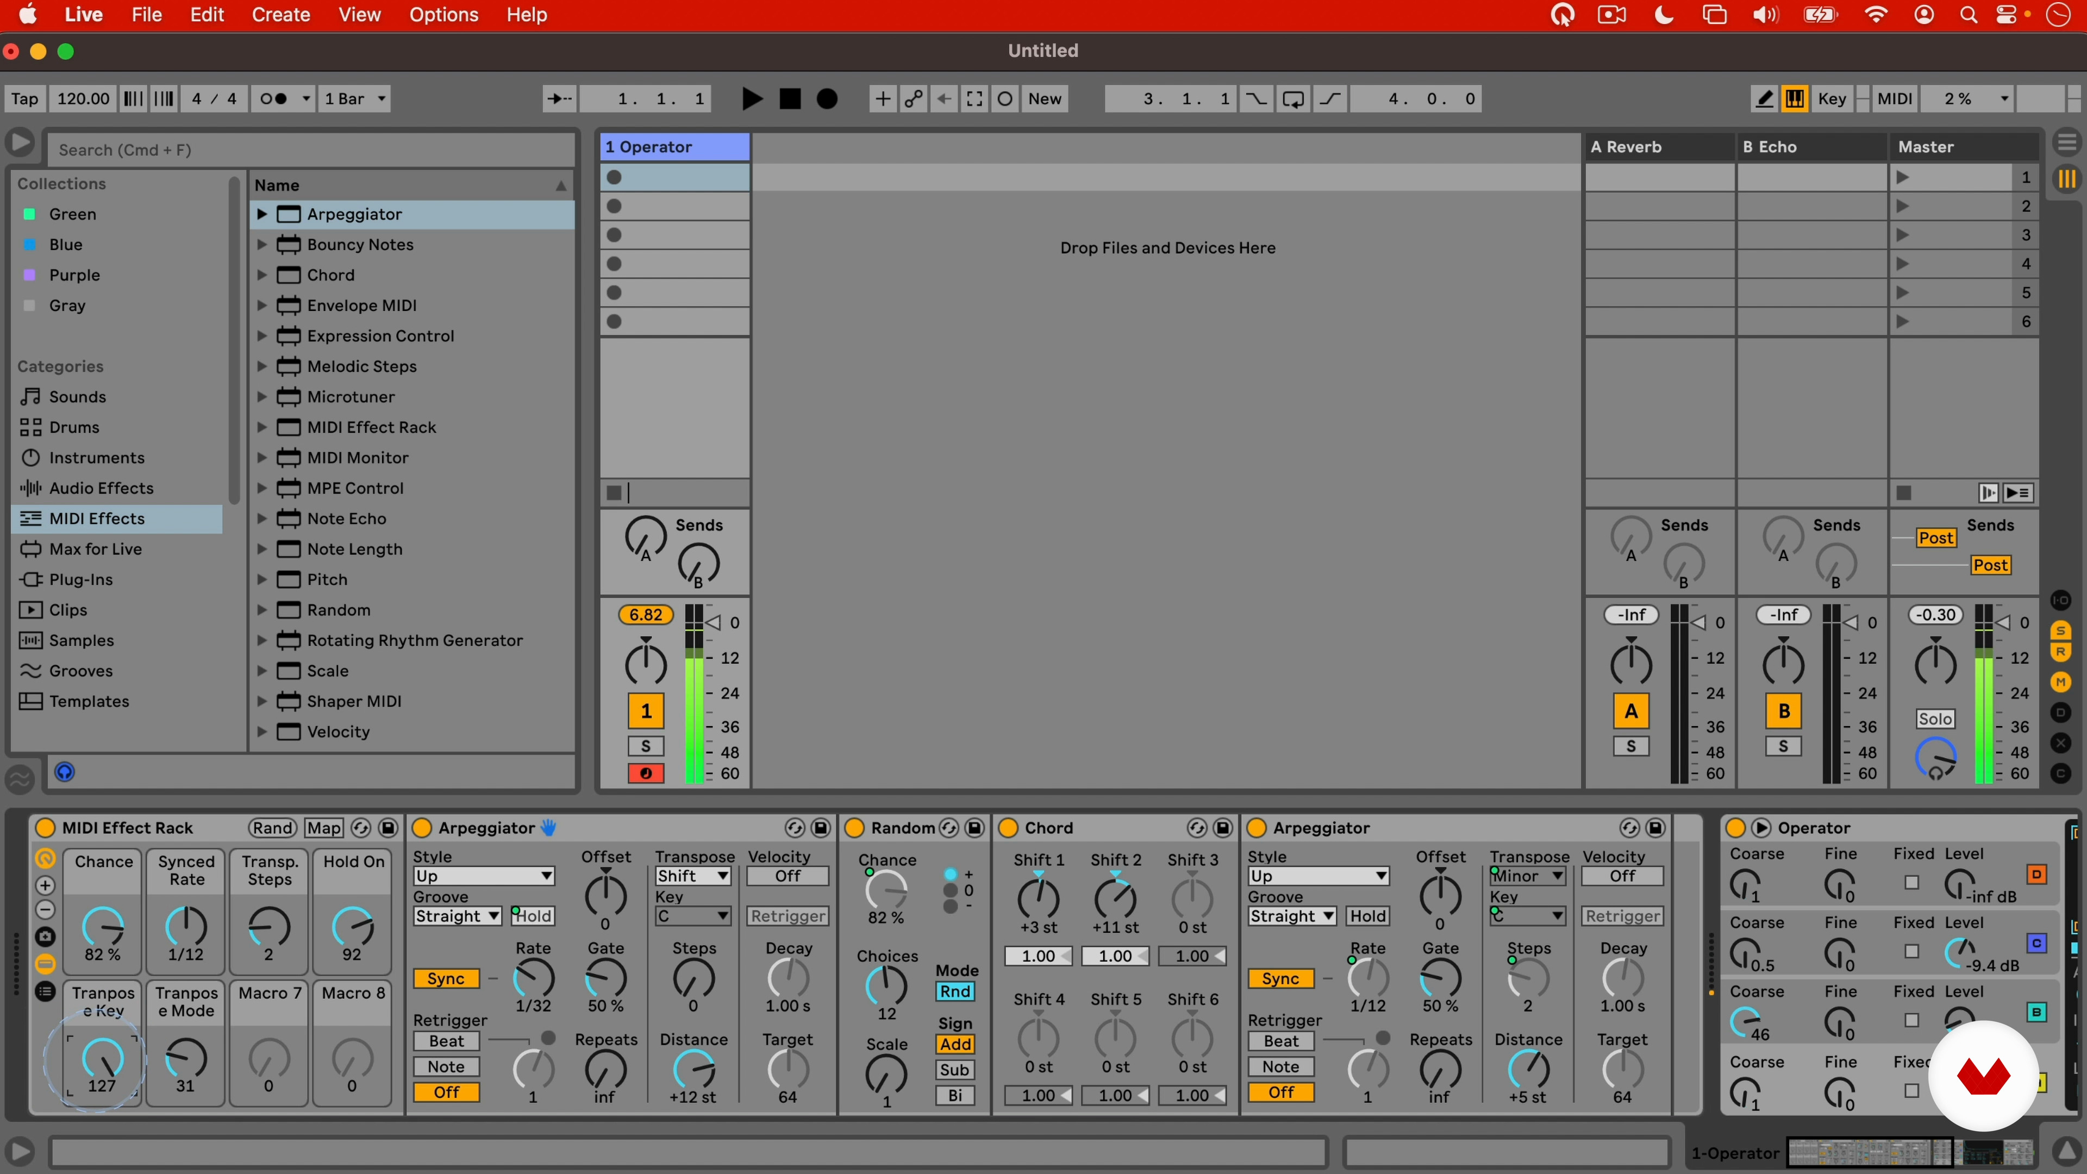Select the Green collection color swatch
The height and width of the screenshot is (1174, 2087).
click(x=29, y=214)
